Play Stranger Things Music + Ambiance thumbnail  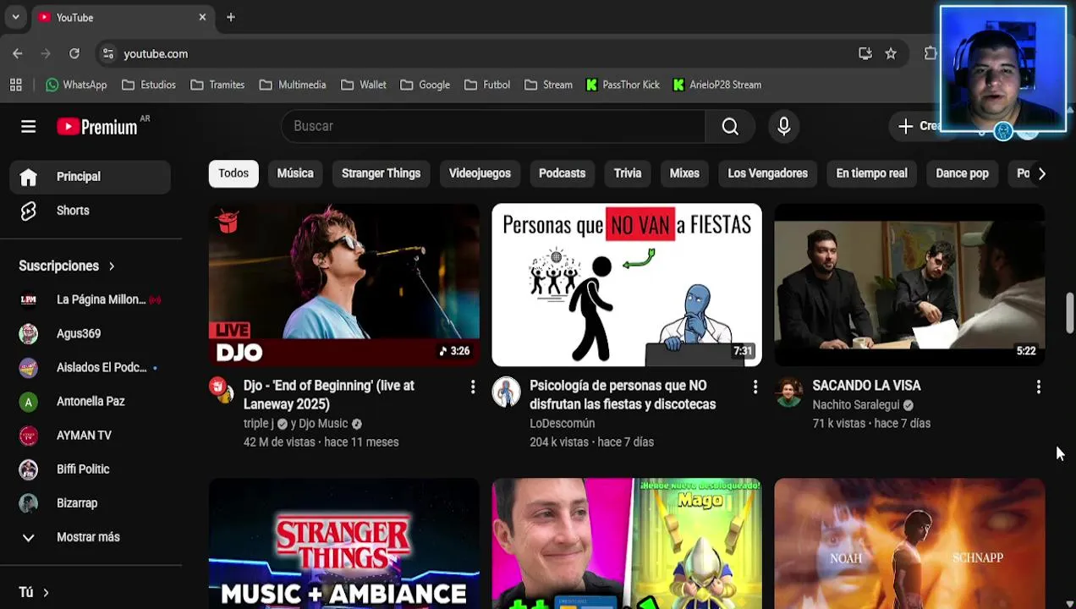[x=344, y=544]
